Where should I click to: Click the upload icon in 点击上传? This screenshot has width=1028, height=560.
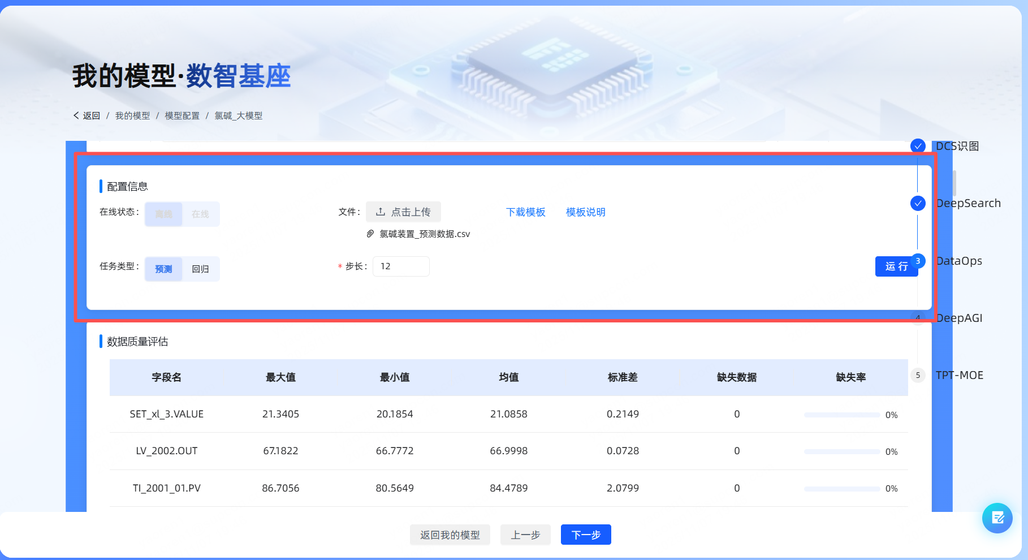click(x=381, y=212)
